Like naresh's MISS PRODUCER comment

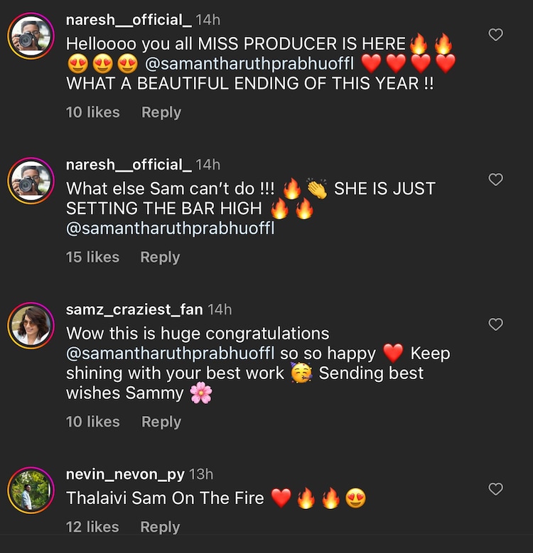(496, 35)
